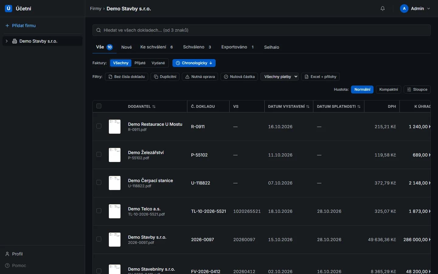The image size is (438, 274).
Task: Select the Demo Železářství row checkbox
Action: pyautogui.click(x=99, y=154)
